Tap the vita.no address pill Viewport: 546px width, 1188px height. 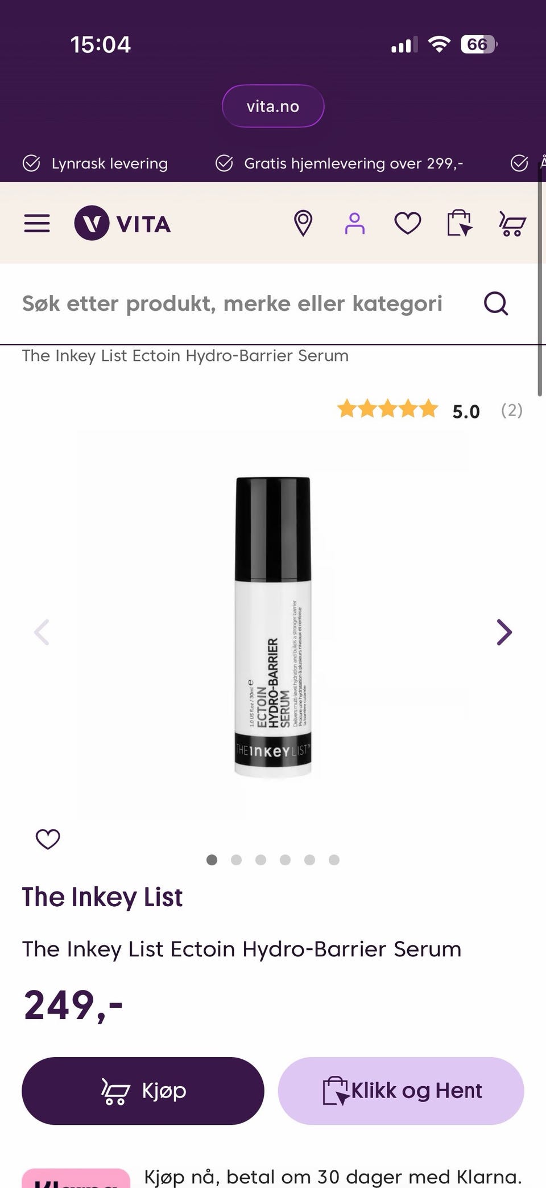click(273, 106)
